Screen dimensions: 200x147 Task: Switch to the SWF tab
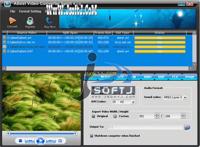click(161, 77)
